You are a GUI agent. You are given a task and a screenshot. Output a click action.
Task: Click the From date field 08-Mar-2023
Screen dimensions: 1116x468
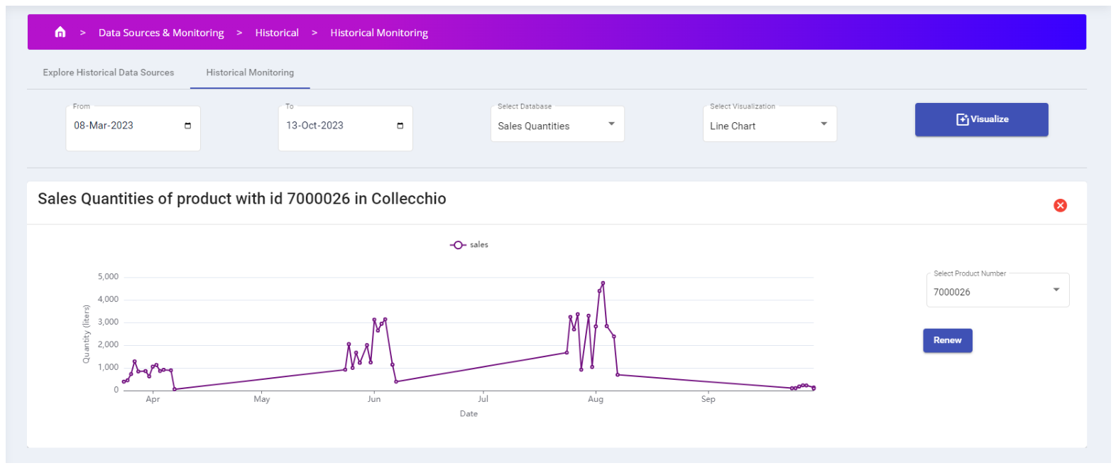(x=133, y=126)
